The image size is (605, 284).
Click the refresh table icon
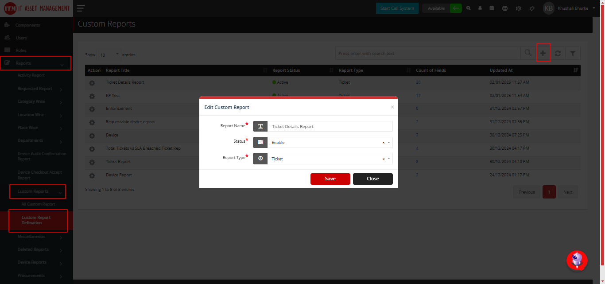tap(558, 53)
